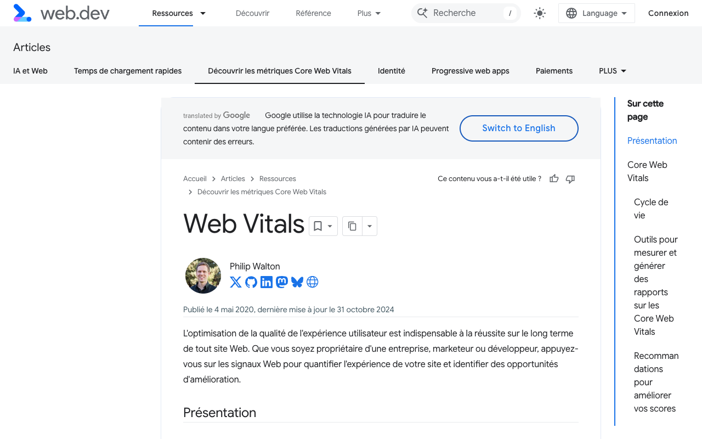
Task: Jump to Outils pour mesurer section link
Action: point(655,285)
